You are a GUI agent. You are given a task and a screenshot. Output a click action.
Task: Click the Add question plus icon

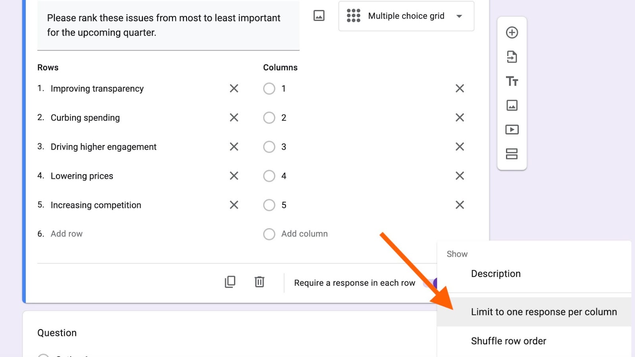tap(512, 33)
